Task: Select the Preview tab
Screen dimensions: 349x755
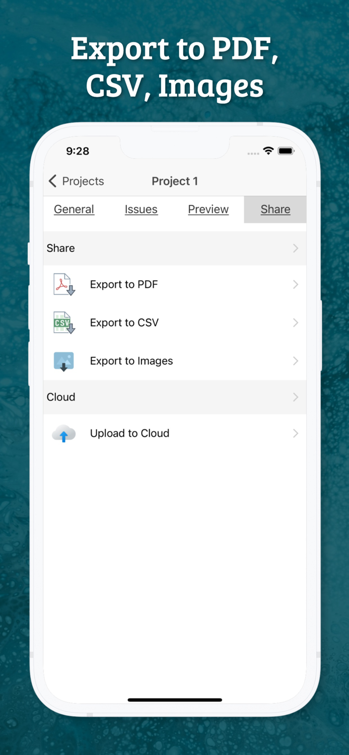Action: 208,209
